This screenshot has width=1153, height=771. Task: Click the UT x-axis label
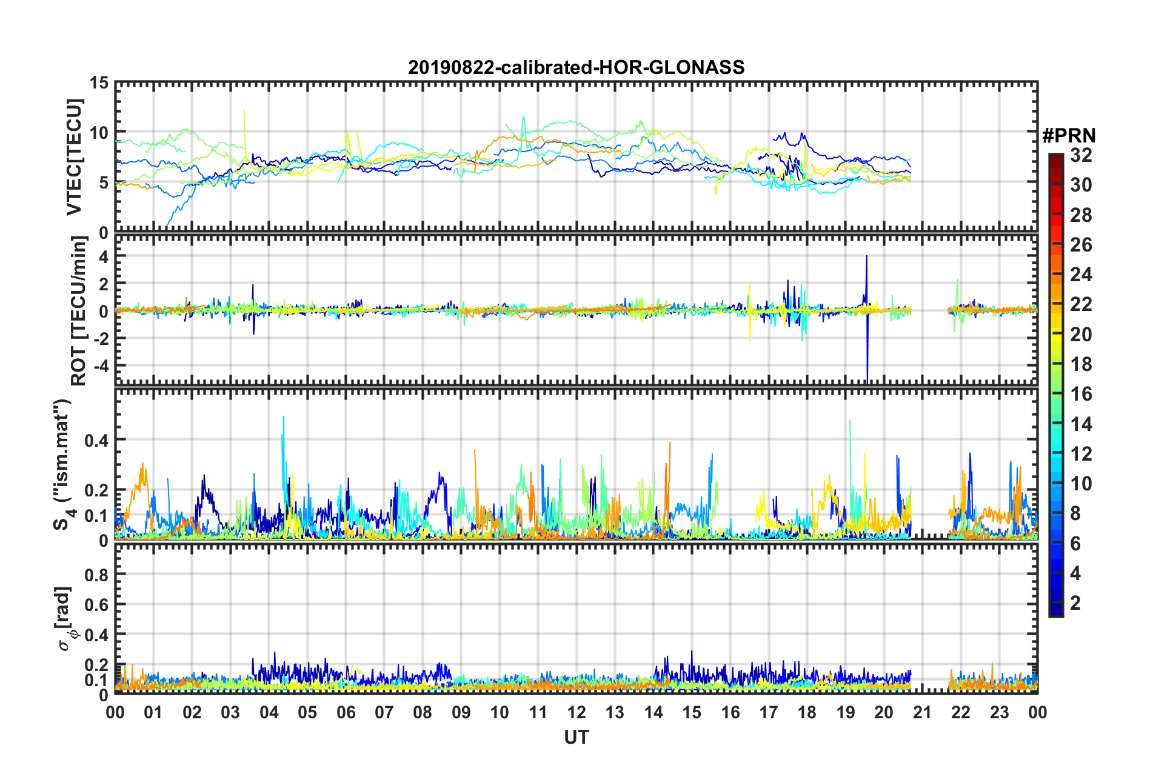click(x=576, y=737)
